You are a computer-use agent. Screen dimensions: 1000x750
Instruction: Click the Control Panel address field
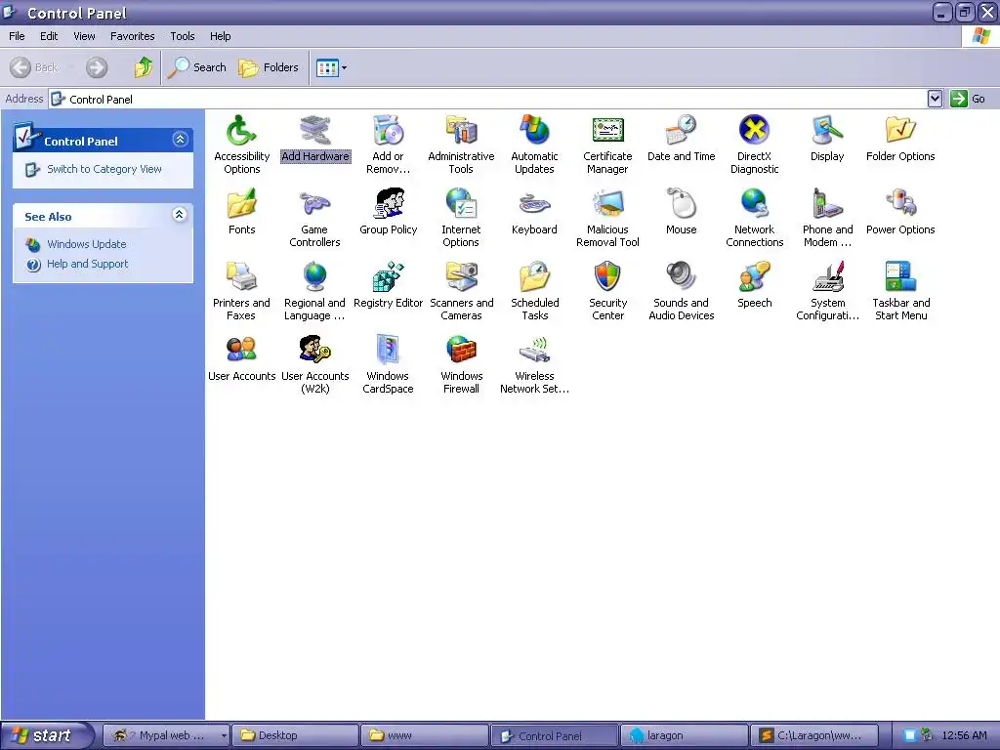488,99
